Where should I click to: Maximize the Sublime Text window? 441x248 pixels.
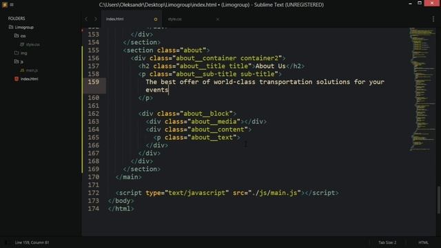pyautogui.click(x=420, y=3)
